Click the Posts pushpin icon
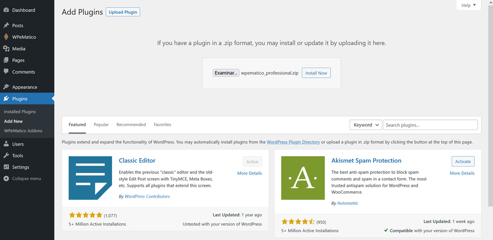Viewport: 493px width, 240px height. click(x=6, y=26)
